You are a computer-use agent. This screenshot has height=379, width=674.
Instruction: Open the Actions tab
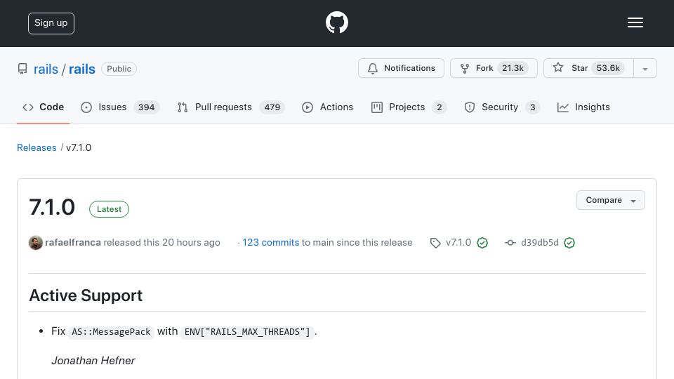tap(328, 107)
